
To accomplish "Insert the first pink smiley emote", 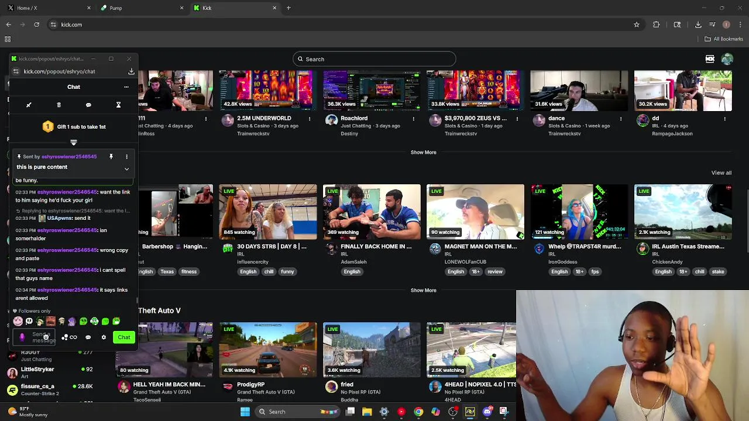I will [18, 321].
